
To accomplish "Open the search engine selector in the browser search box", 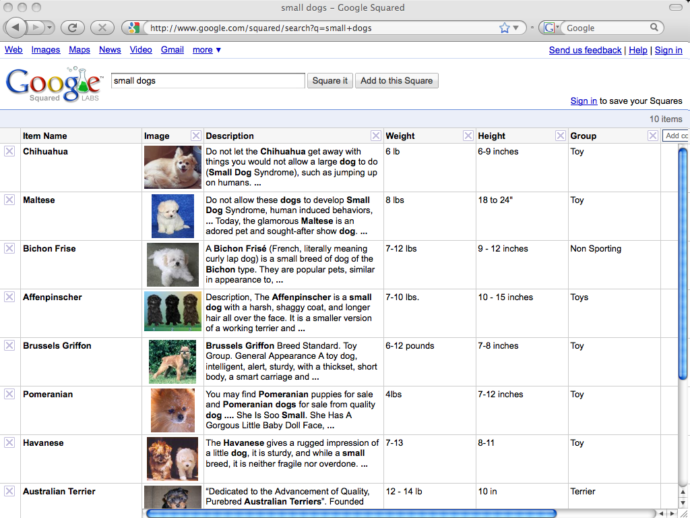I will [x=552, y=28].
